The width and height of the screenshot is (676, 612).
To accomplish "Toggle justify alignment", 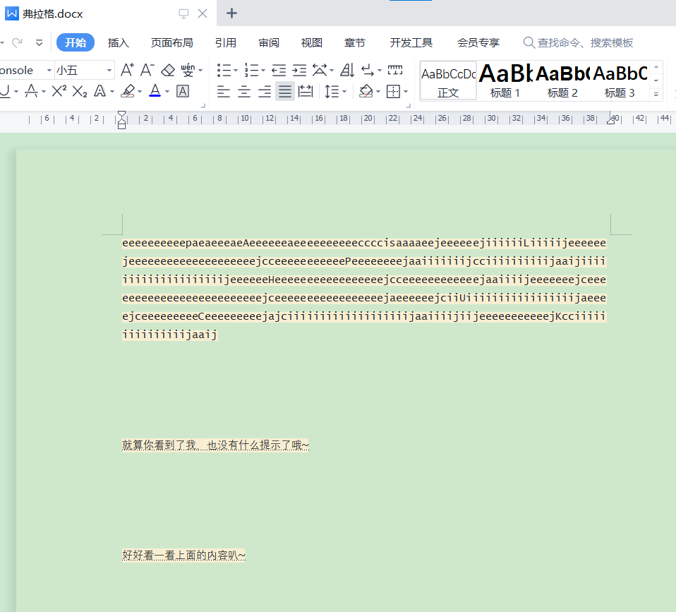I will coord(285,91).
